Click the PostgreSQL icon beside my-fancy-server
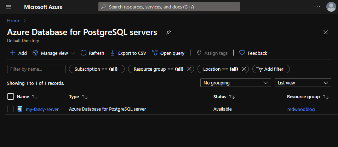338x147 pixels. [x=20, y=109]
